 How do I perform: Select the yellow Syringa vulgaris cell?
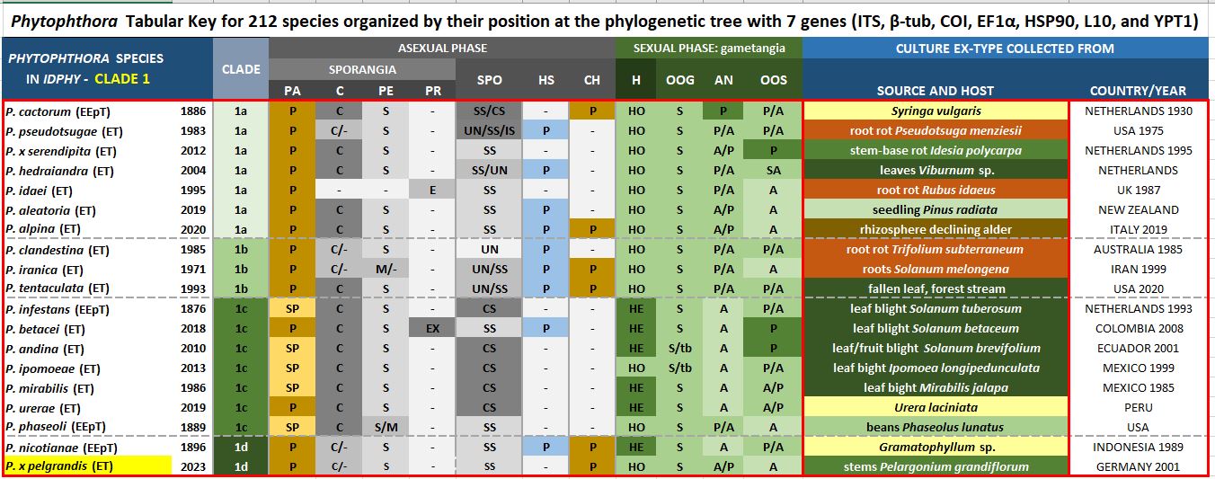coord(936,111)
